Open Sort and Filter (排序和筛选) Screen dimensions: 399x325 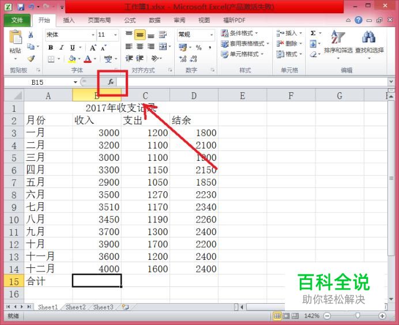tap(338, 44)
